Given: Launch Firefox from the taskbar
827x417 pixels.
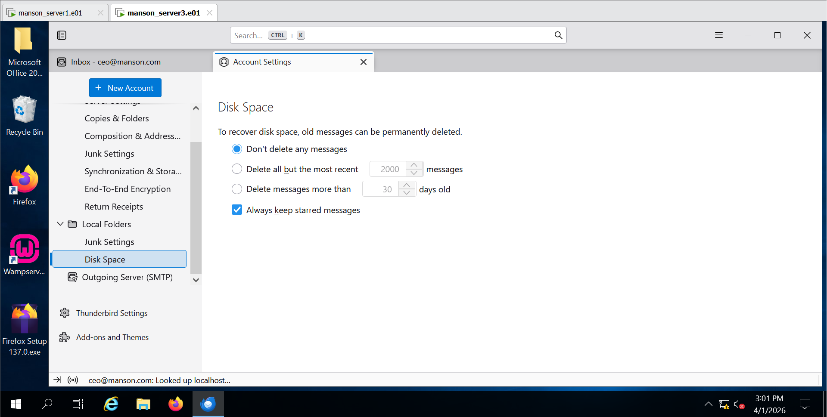Looking at the screenshot, I should (x=176, y=404).
